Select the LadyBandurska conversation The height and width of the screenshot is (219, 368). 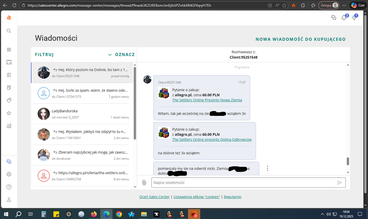coord(83,114)
